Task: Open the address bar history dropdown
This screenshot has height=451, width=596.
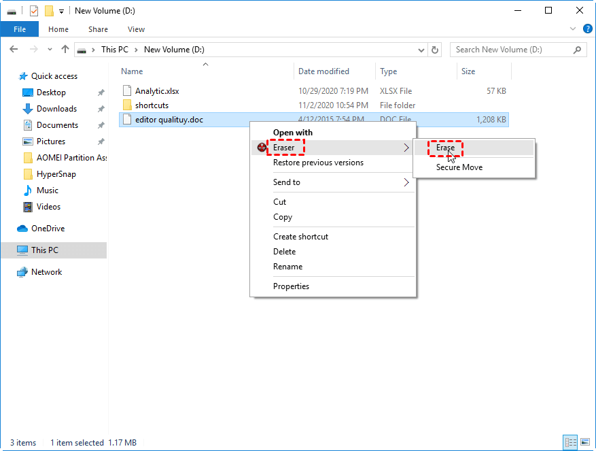Action: pos(422,50)
